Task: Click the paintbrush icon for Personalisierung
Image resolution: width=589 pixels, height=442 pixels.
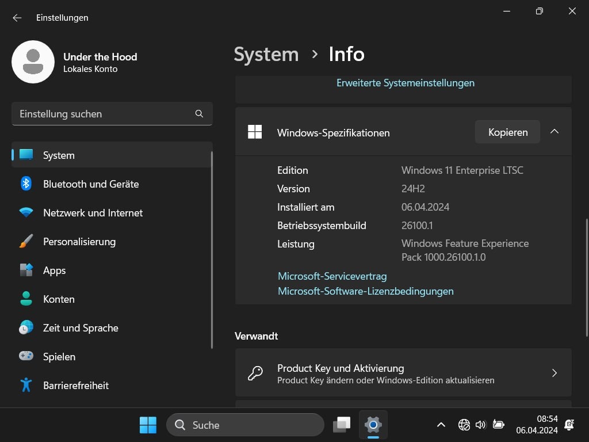Action: (x=26, y=241)
